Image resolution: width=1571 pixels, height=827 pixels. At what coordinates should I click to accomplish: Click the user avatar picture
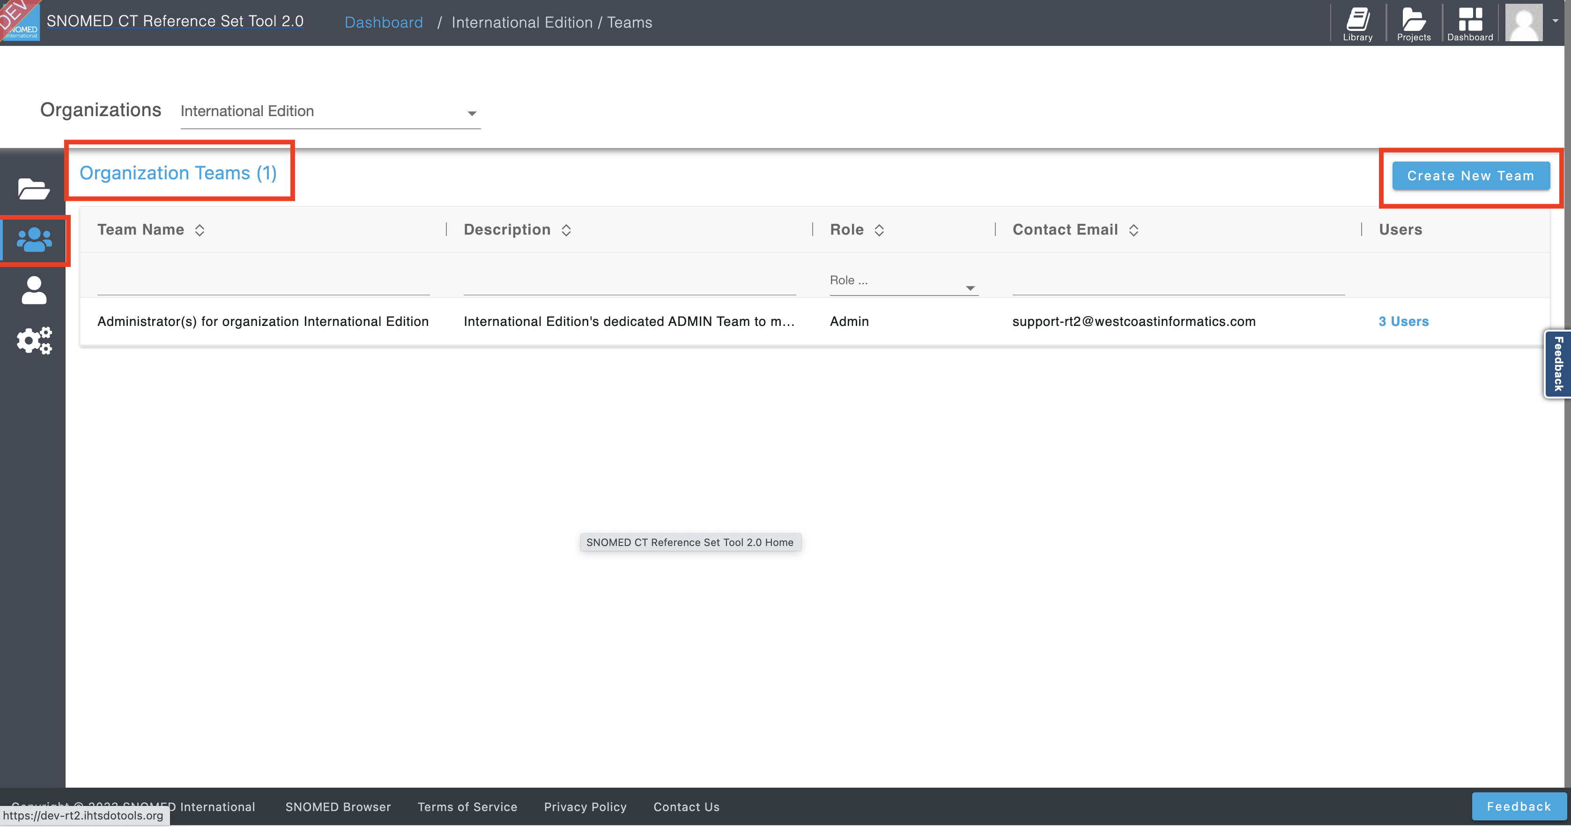1523,22
